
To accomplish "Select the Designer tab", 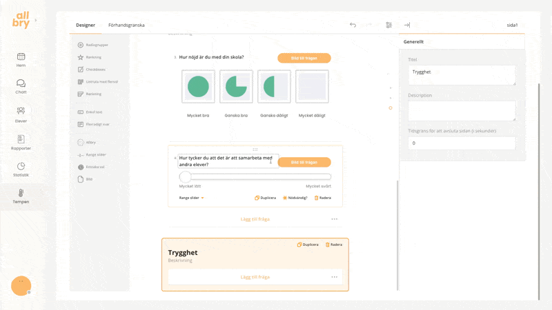I will [86, 25].
